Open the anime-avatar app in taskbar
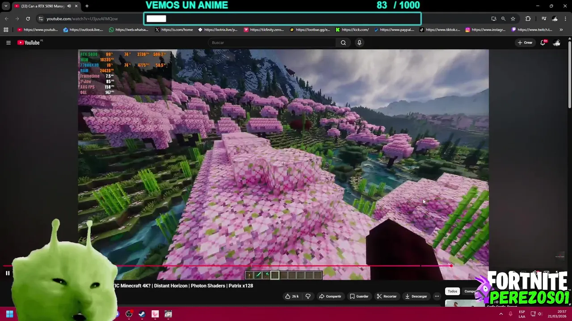This screenshot has height=321, width=572. pyautogui.click(x=168, y=314)
